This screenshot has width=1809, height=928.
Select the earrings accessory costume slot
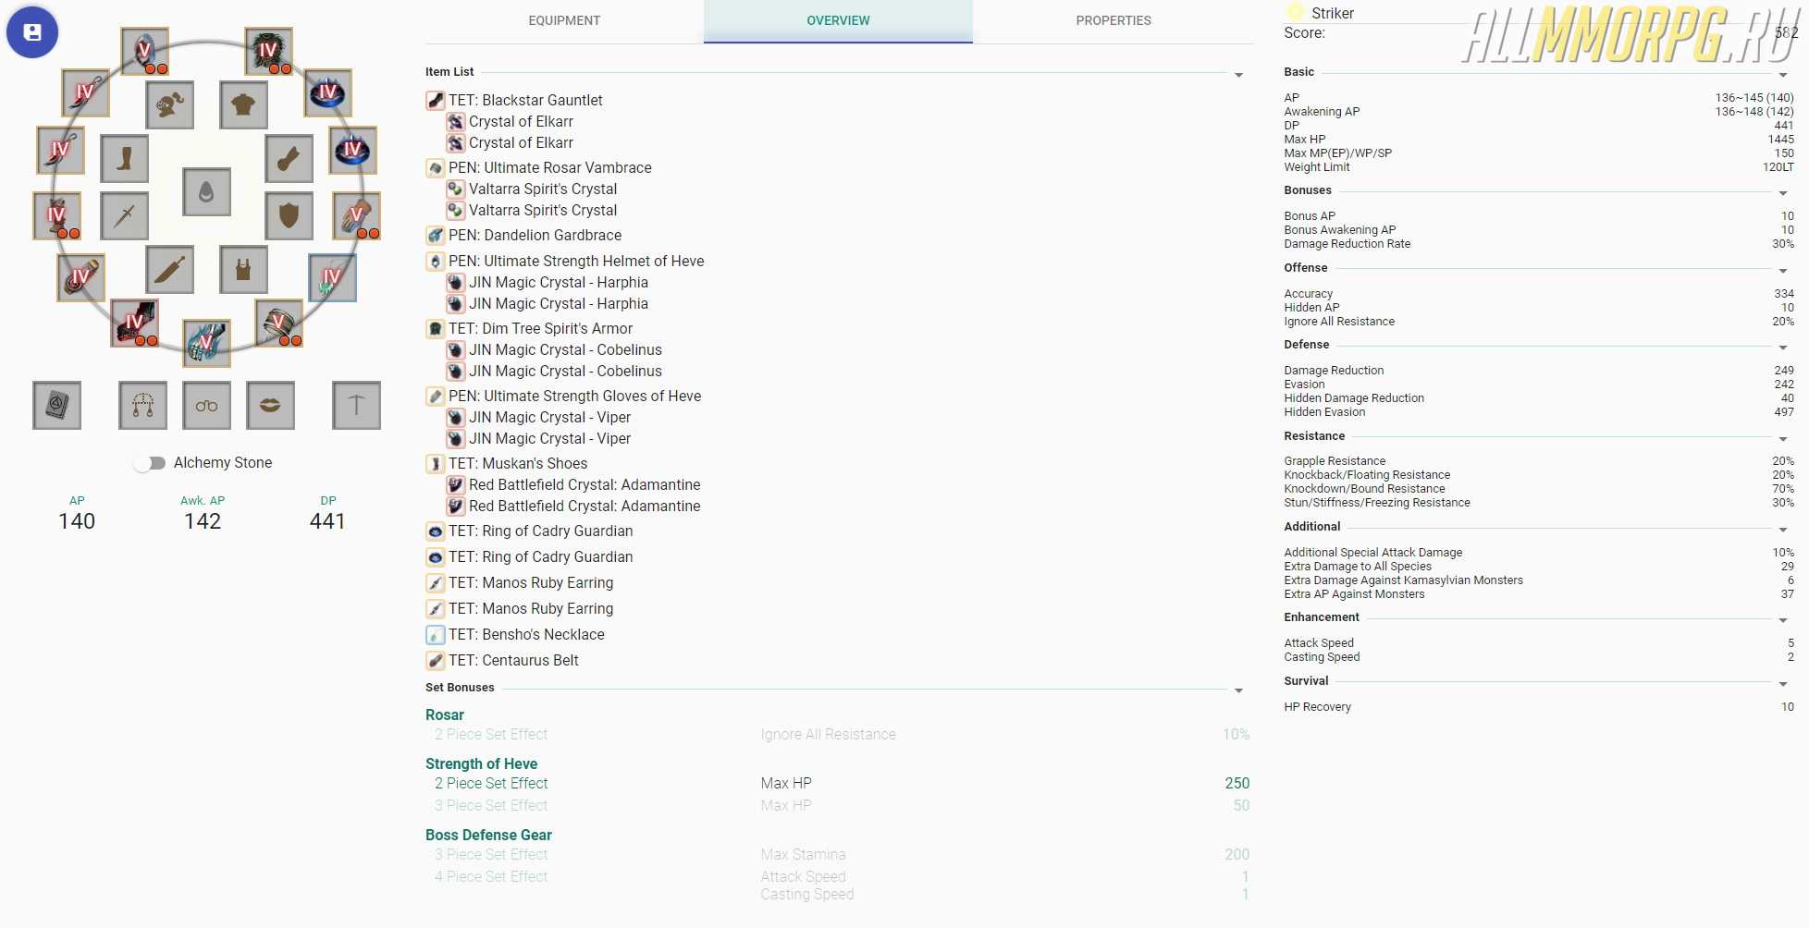pos(142,405)
